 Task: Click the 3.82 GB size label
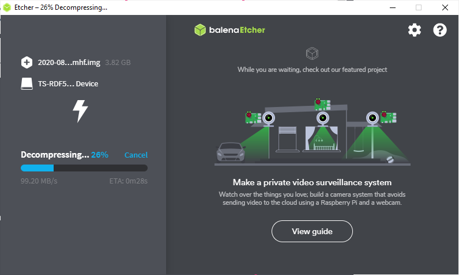118,63
